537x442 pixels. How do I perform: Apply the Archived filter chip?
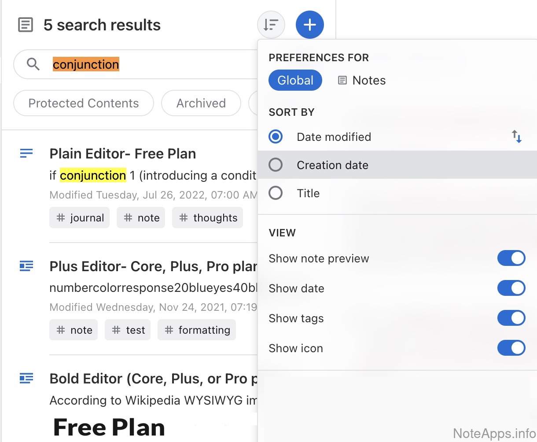point(201,103)
